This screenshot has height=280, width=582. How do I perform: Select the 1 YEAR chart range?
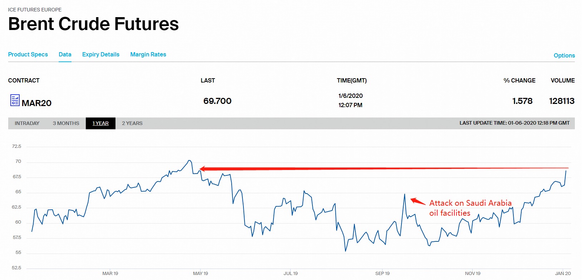100,123
